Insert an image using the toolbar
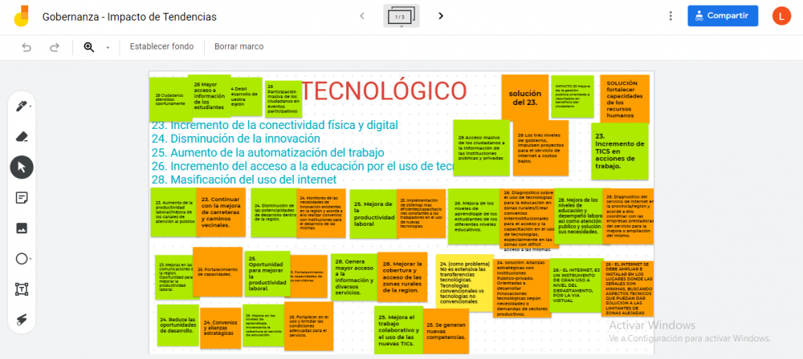 [x=22, y=228]
